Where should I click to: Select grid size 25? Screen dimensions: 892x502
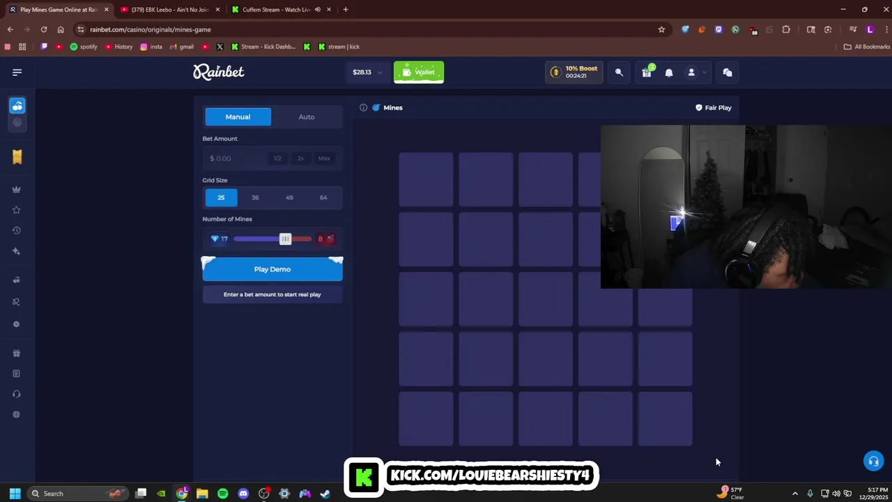pos(221,197)
